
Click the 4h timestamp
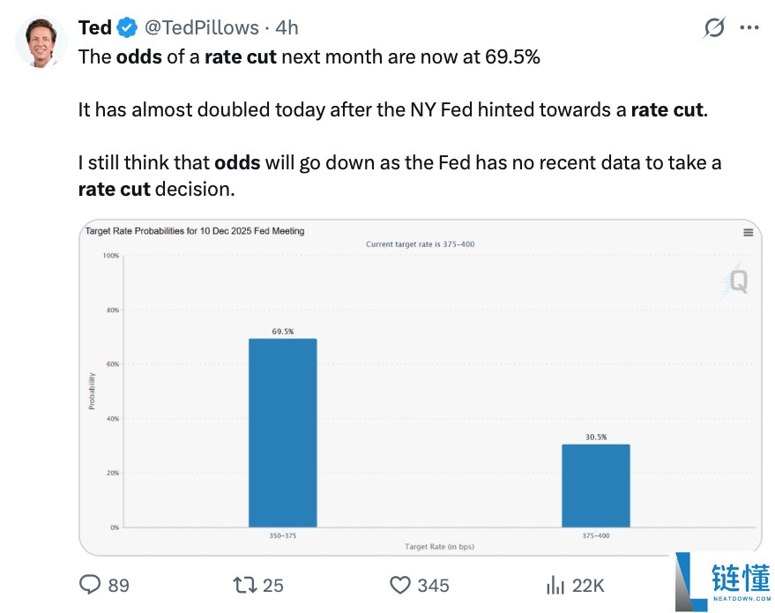coord(287,28)
